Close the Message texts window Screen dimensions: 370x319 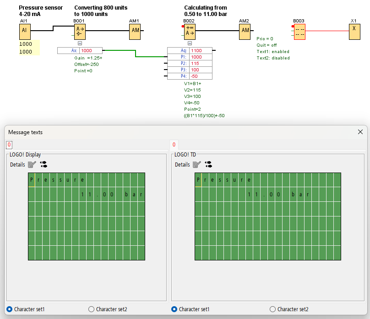360,132
